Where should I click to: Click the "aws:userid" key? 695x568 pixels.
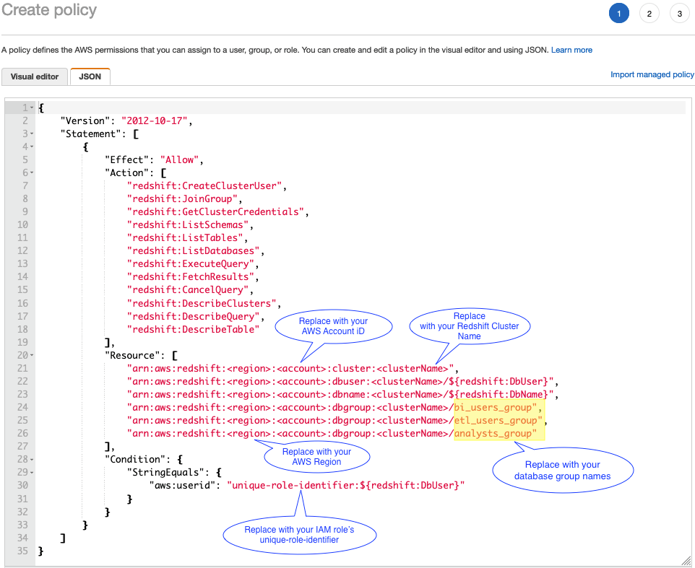pyautogui.click(x=183, y=485)
